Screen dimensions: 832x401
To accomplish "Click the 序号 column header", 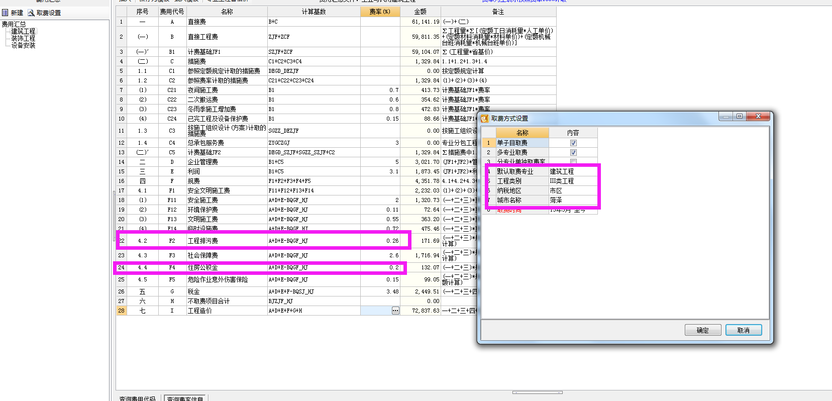I will click(143, 12).
